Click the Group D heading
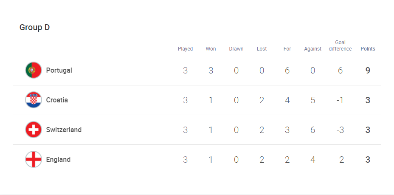The width and height of the screenshot is (394, 195). [x=34, y=28]
